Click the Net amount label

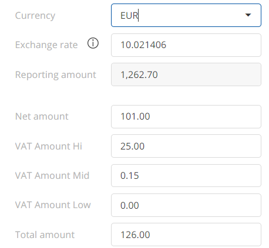click(x=42, y=117)
